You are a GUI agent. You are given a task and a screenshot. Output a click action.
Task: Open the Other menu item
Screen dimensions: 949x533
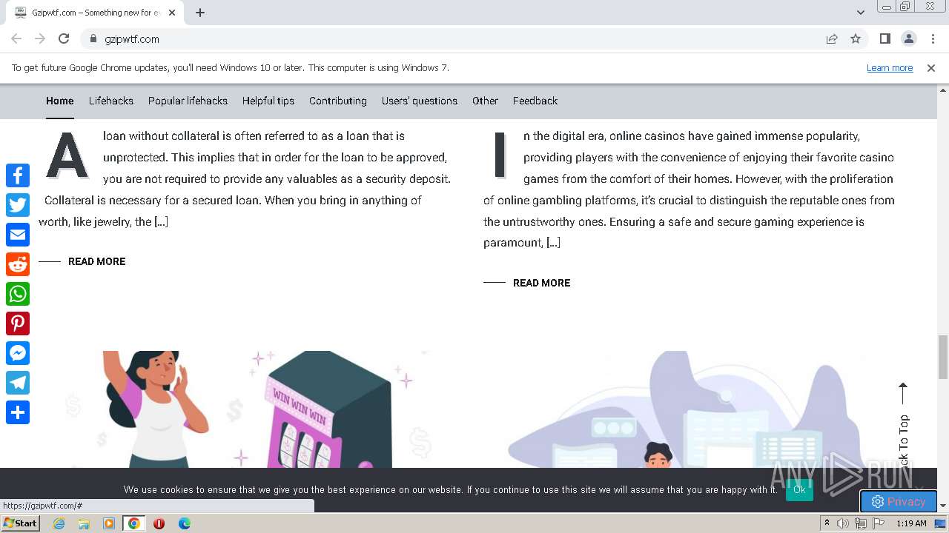click(x=485, y=101)
